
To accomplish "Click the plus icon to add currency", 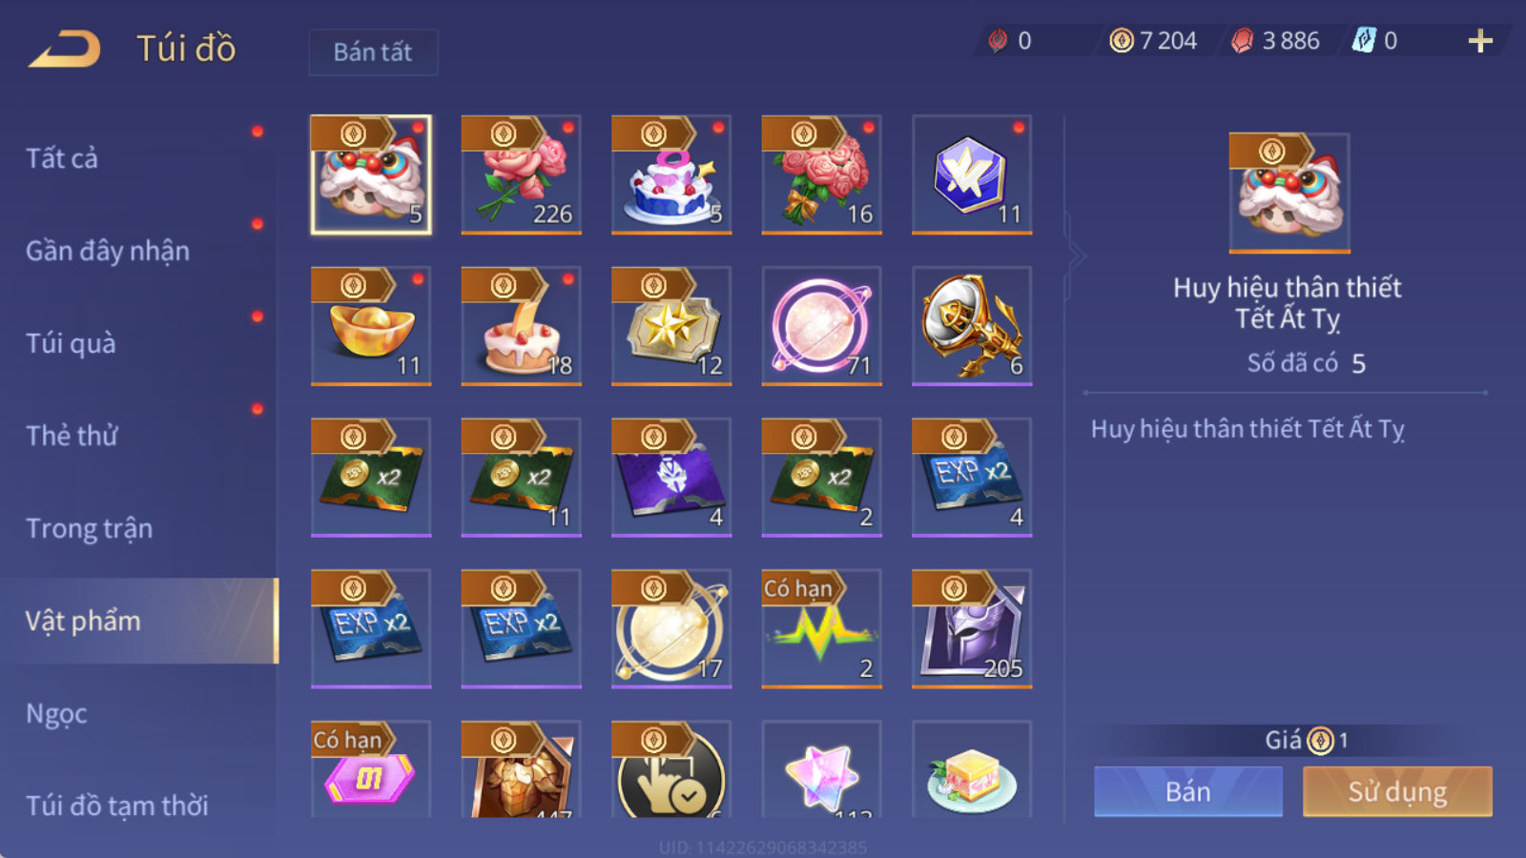I will 1480,41.
